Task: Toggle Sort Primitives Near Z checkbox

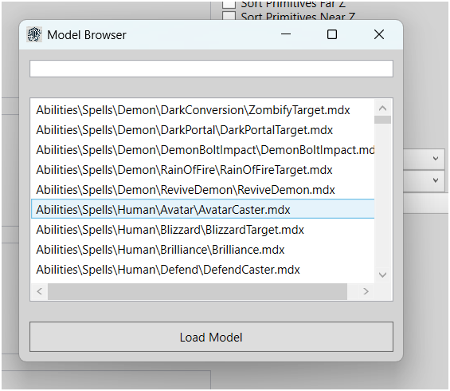Action: coord(229,16)
